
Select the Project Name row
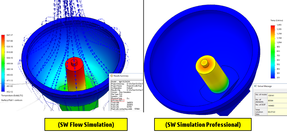point(126,86)
